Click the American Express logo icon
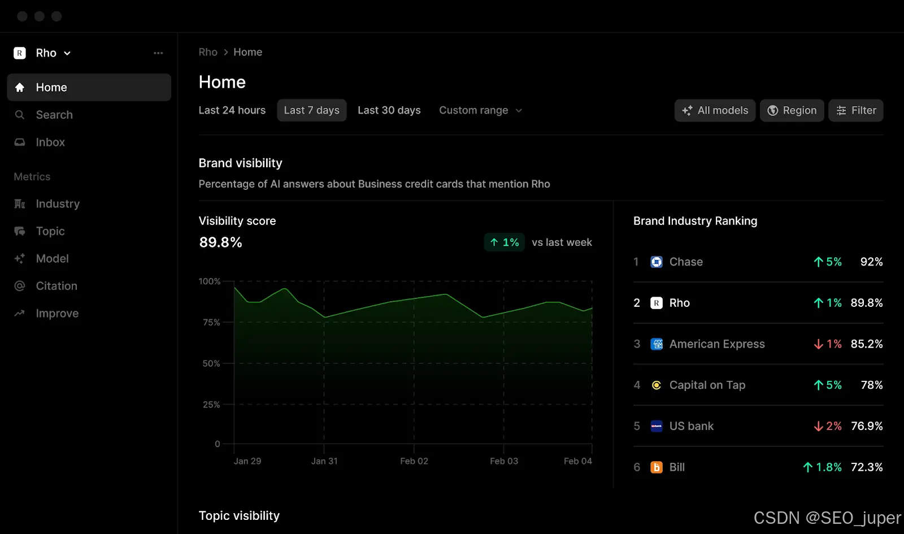The image size is (904, 534). [x=657, y=344]
